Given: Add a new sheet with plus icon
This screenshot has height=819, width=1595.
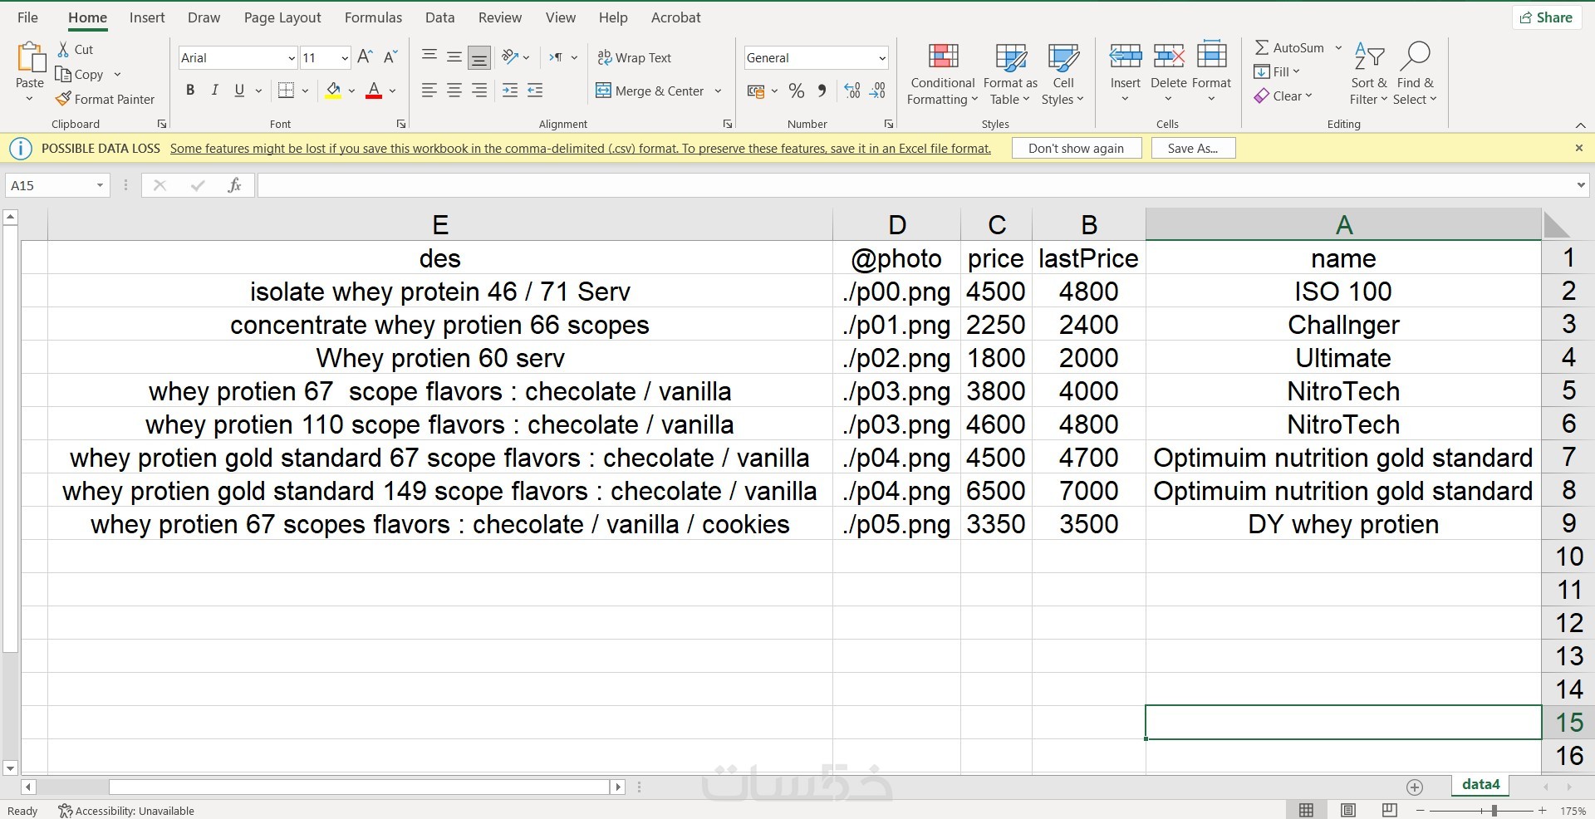Looking at the screenshot, I should point(1415,787).
